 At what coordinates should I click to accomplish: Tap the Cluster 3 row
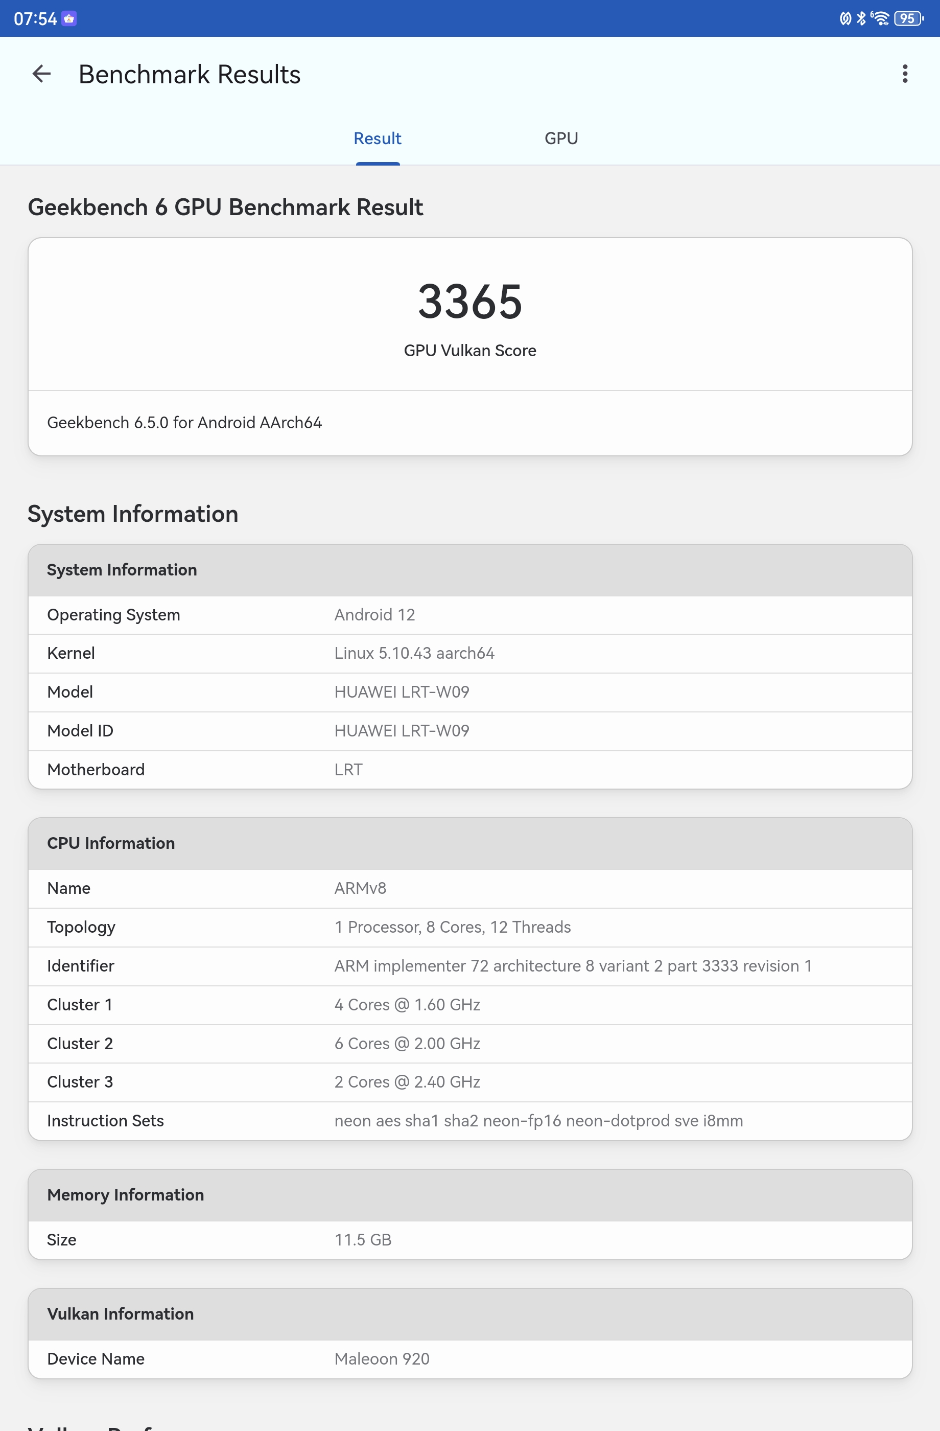point(470,1082)
